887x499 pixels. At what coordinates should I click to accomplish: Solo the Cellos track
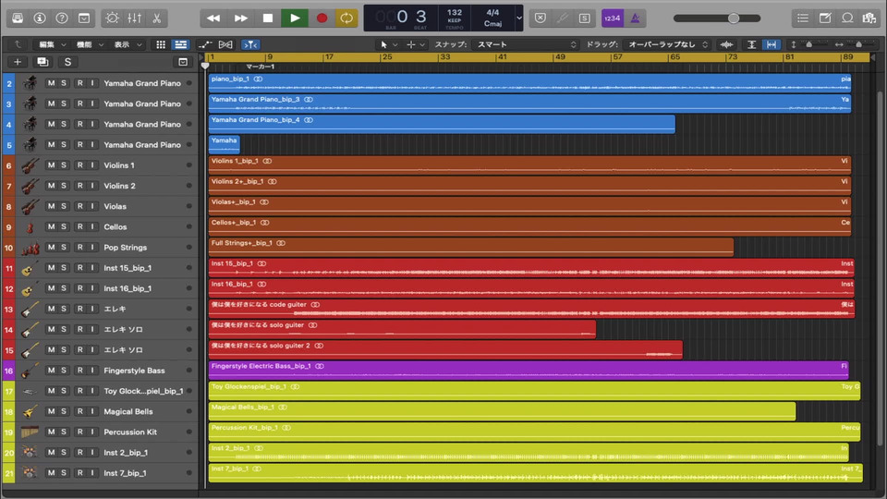pyautogui.click(x=64, y=227)
